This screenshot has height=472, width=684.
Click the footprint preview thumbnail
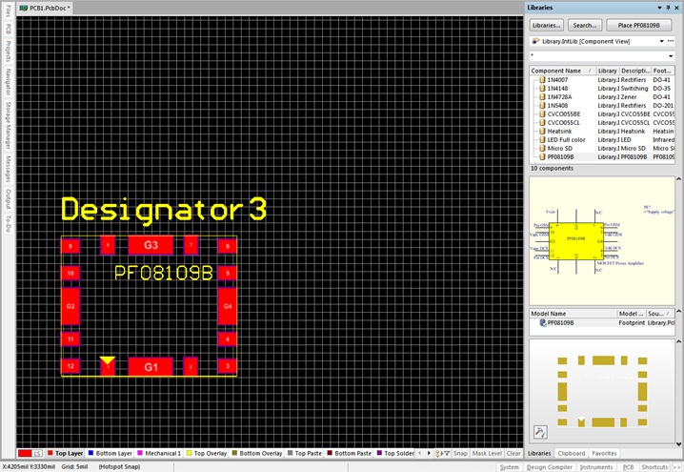[602, 391]
